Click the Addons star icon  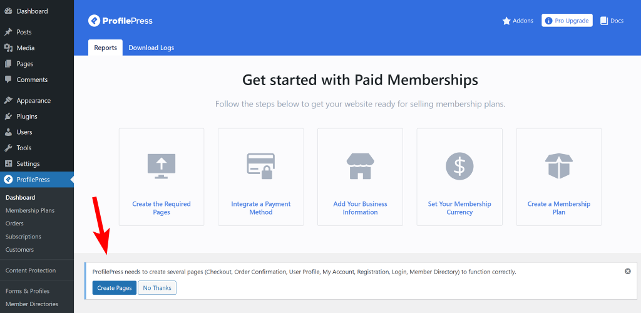tap(506, 21)
